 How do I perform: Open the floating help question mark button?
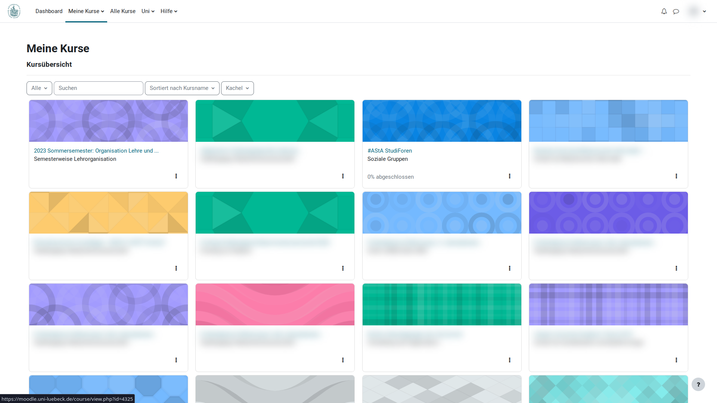click(x=698, y=384)
